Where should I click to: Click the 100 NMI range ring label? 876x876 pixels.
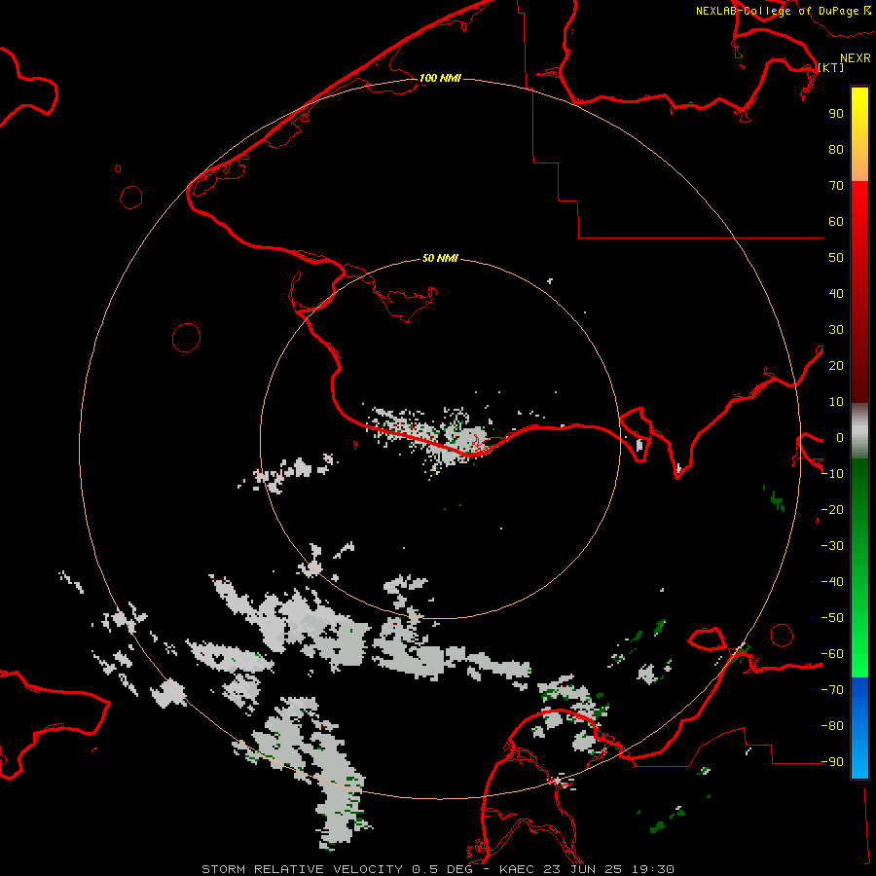tap(440, 78)
